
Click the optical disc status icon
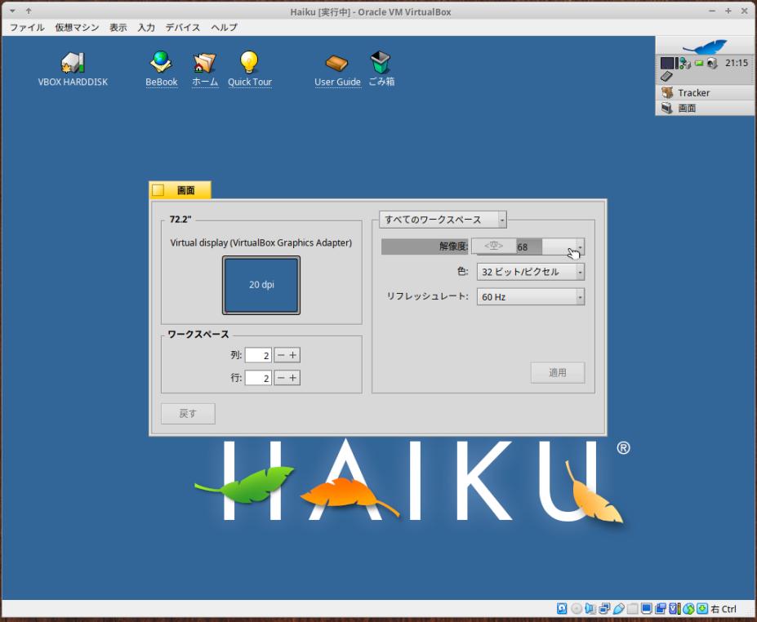pos(576,608)
